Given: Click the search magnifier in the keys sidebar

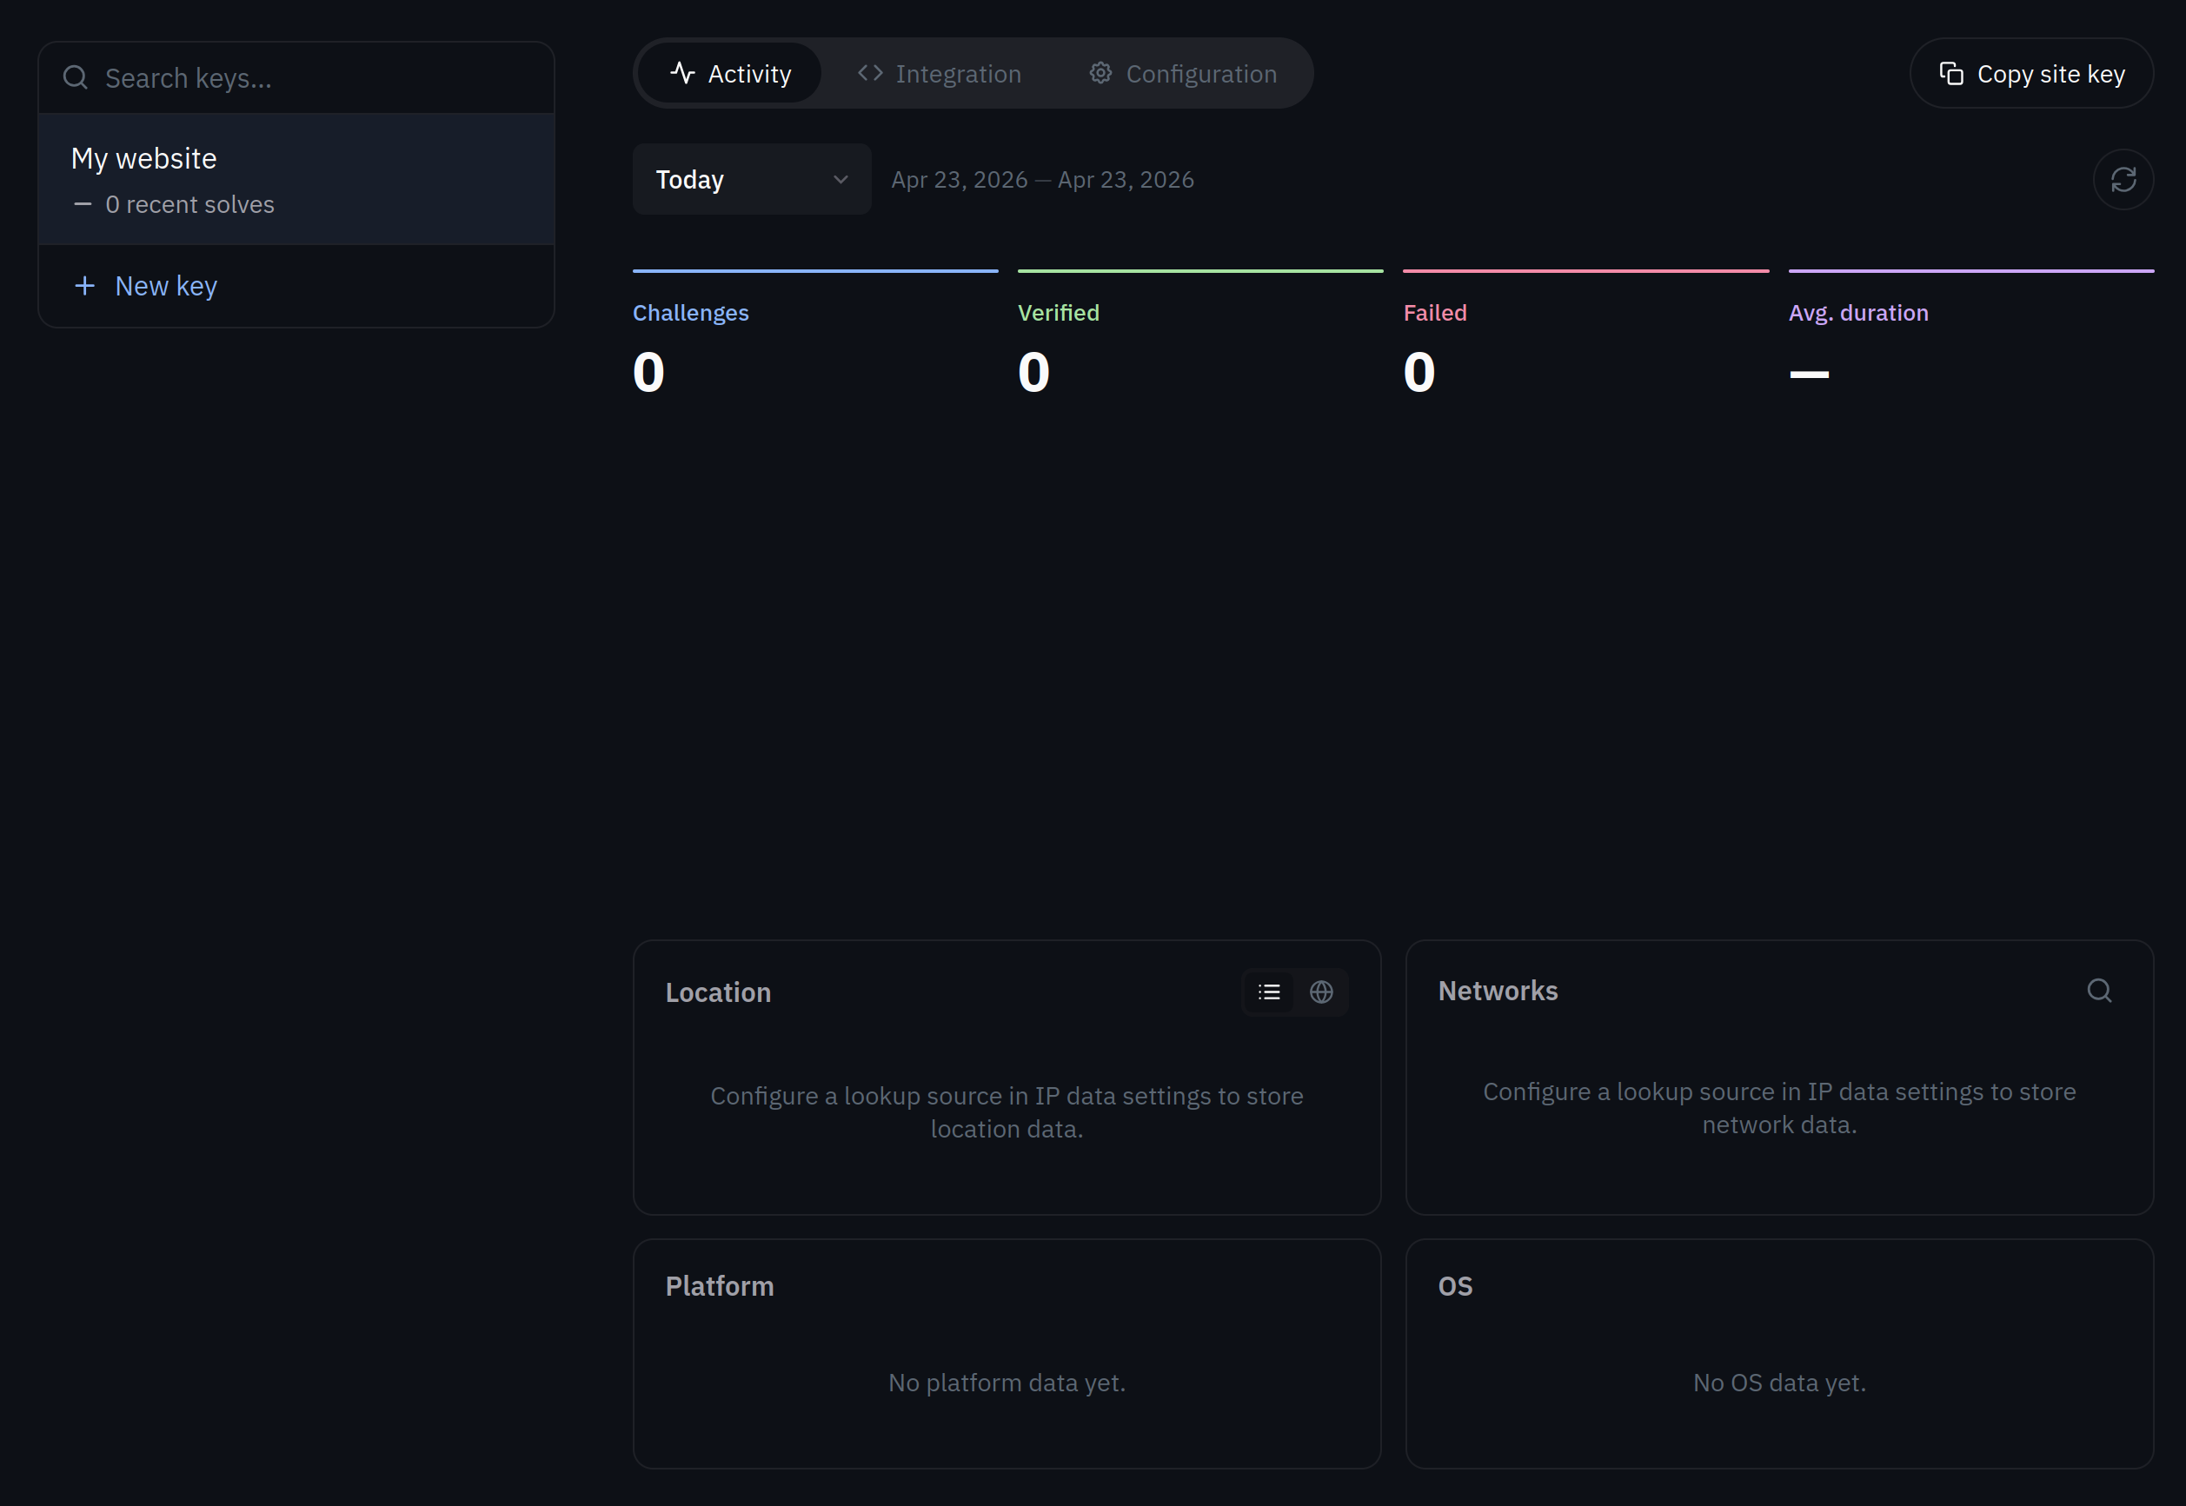Looking at the screenshot, I should [76, 77].
